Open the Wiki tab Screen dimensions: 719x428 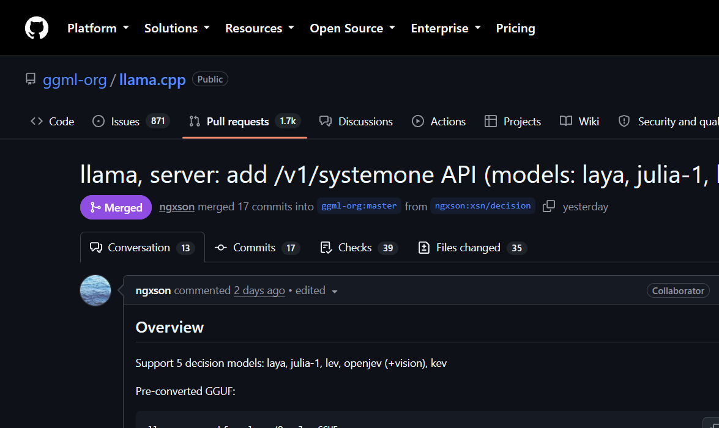pos(579,122)
